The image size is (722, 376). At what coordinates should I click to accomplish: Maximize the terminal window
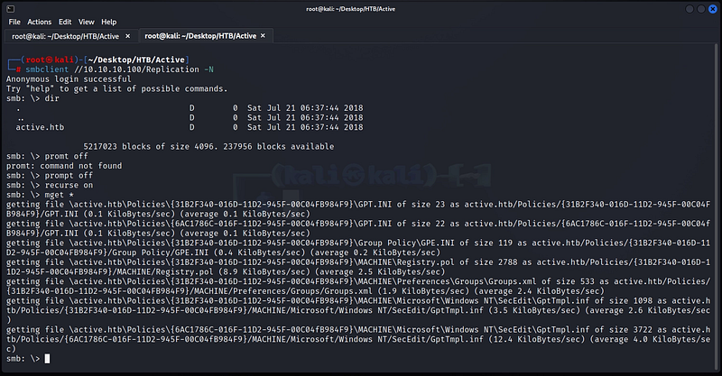tap(701, 9)
